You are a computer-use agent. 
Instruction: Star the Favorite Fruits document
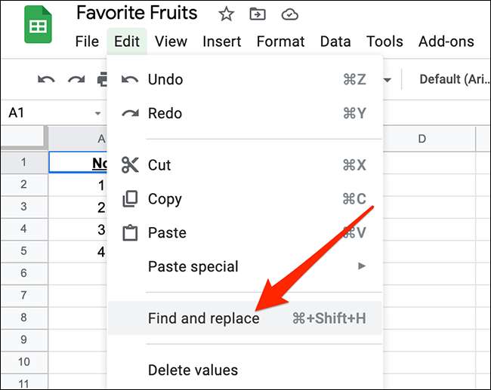point(226,14)
